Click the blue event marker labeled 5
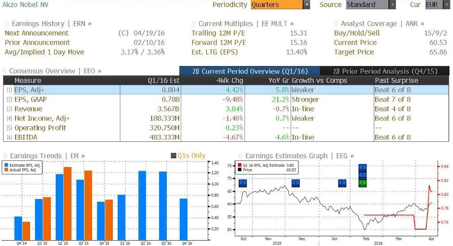 tap(342, 183)
